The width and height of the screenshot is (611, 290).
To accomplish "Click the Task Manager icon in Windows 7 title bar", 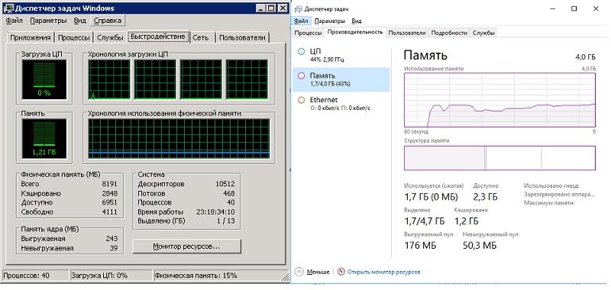I will click(8, 8).
